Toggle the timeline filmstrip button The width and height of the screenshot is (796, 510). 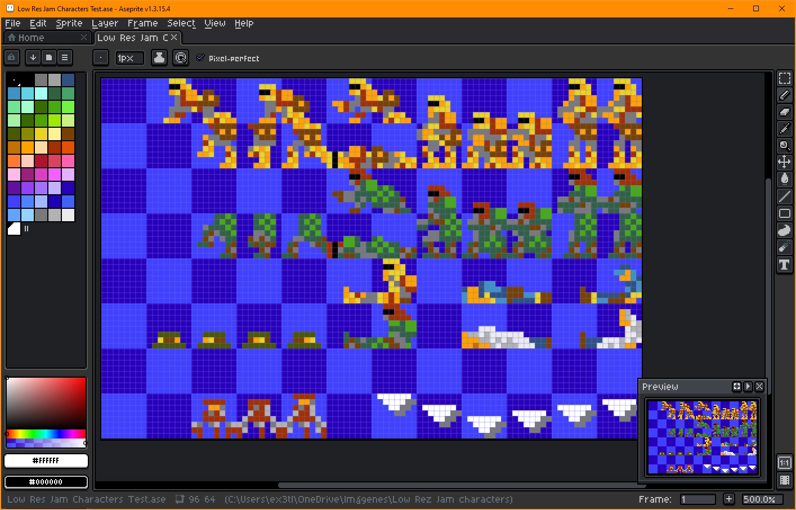784,480
